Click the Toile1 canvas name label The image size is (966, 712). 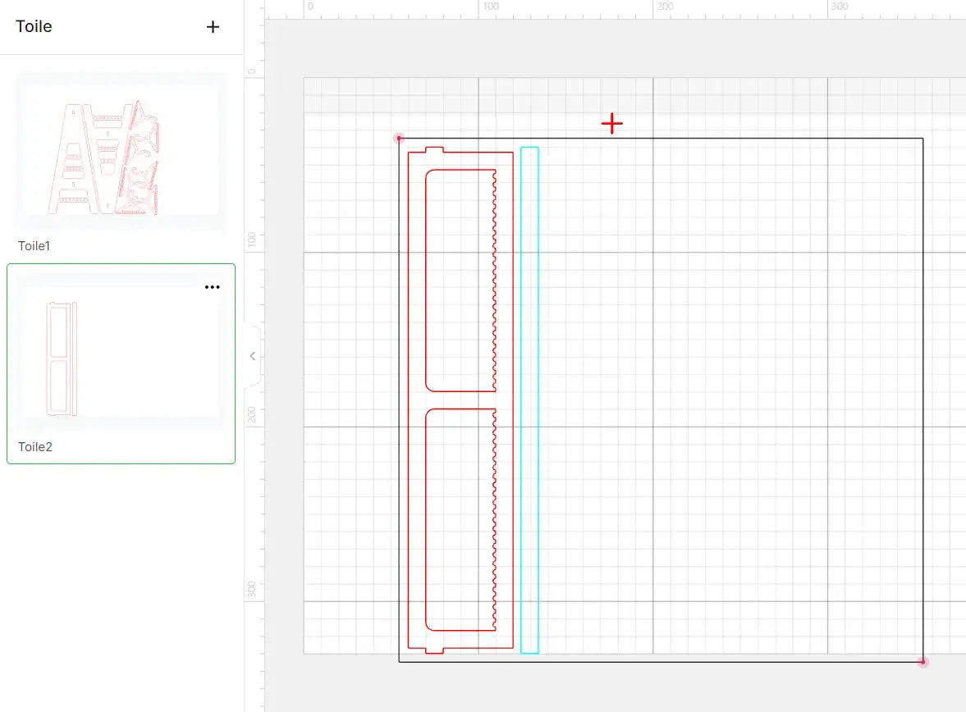34,246
